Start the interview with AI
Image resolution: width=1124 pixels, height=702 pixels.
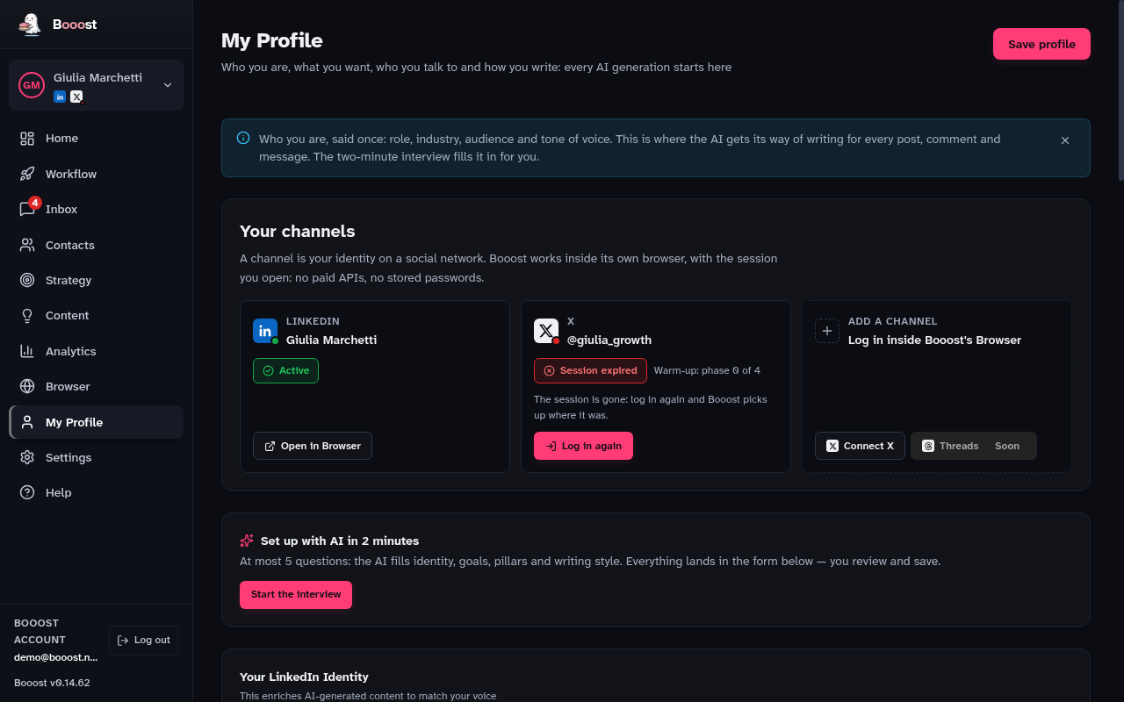(x=296, y=594)
